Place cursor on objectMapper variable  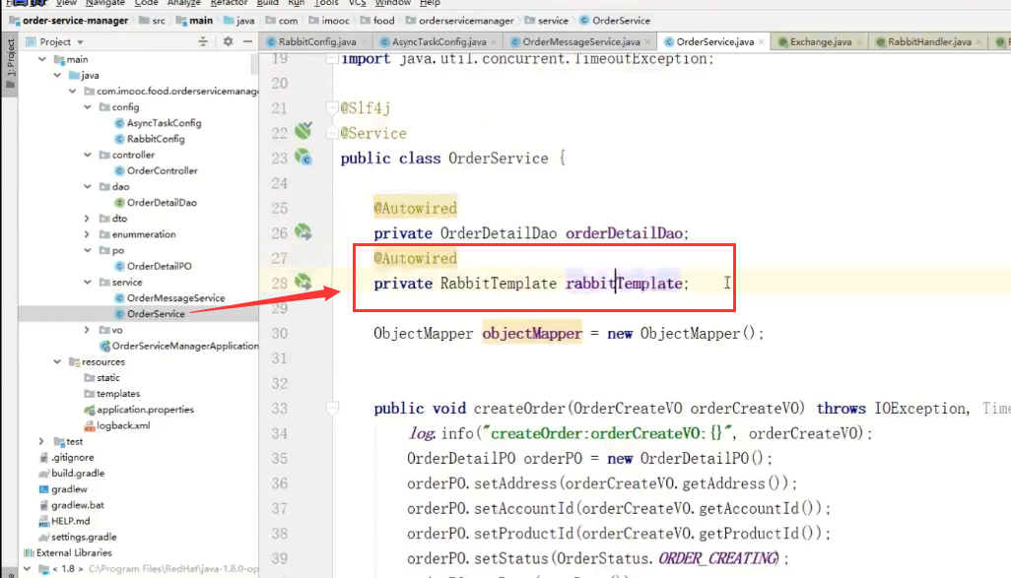[532, 334]
